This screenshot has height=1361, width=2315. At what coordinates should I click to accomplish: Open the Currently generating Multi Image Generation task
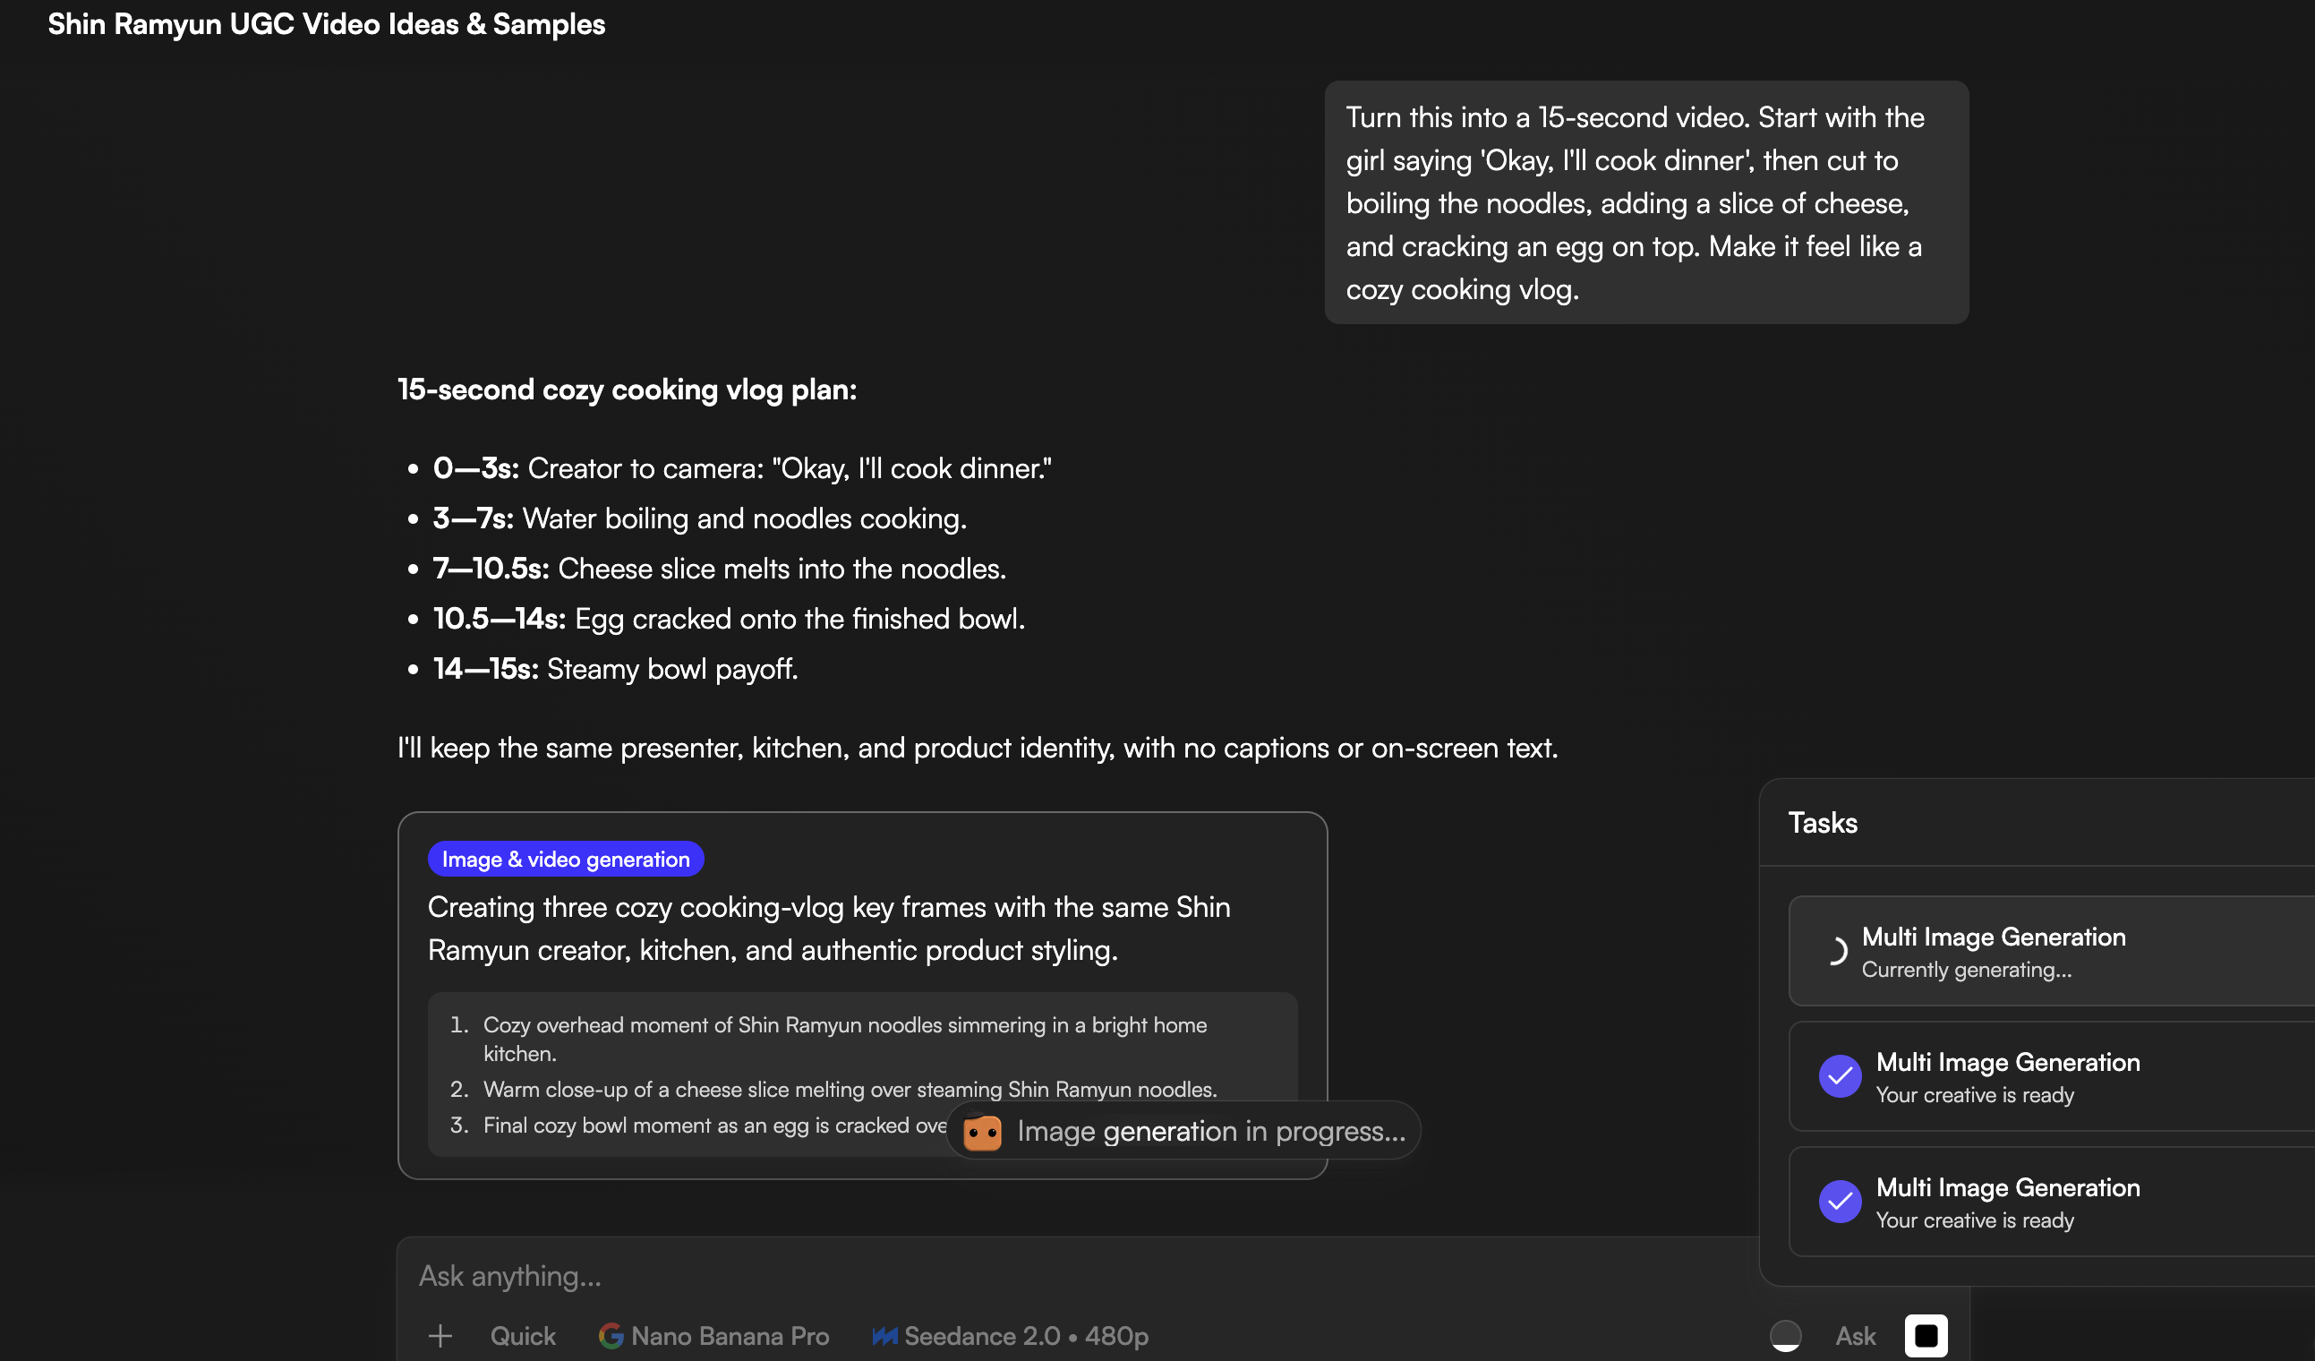(x=2051, y=951)
